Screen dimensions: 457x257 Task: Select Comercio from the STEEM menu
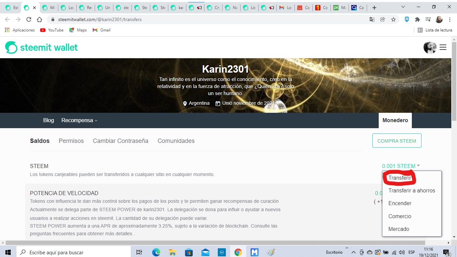pos(400,216)
